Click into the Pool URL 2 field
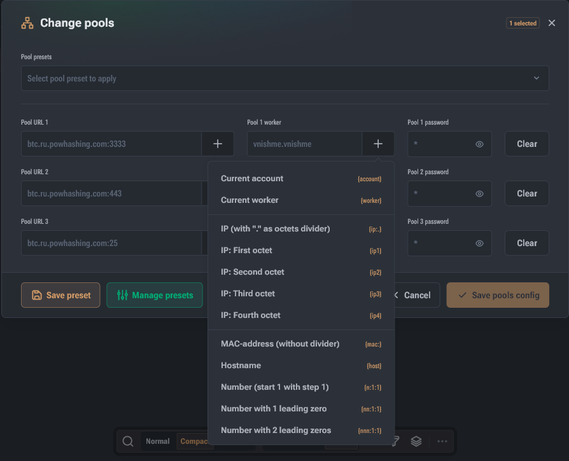Viewport: 569px width, 461px height. (111, 193)
